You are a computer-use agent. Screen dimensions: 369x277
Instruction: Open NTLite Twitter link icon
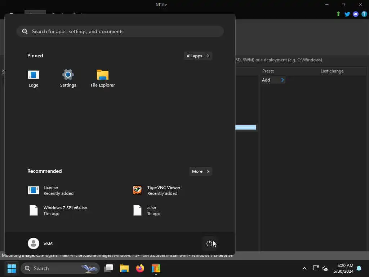tap(347, 14)
